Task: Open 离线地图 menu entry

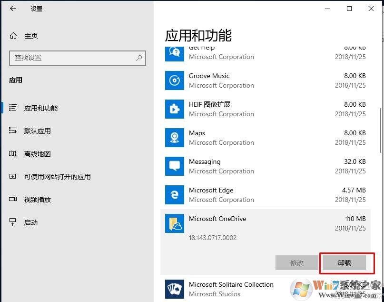Action: coord(37,154)
